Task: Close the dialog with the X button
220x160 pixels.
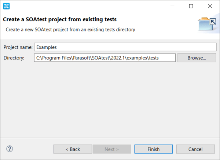Action: point(210,6)
